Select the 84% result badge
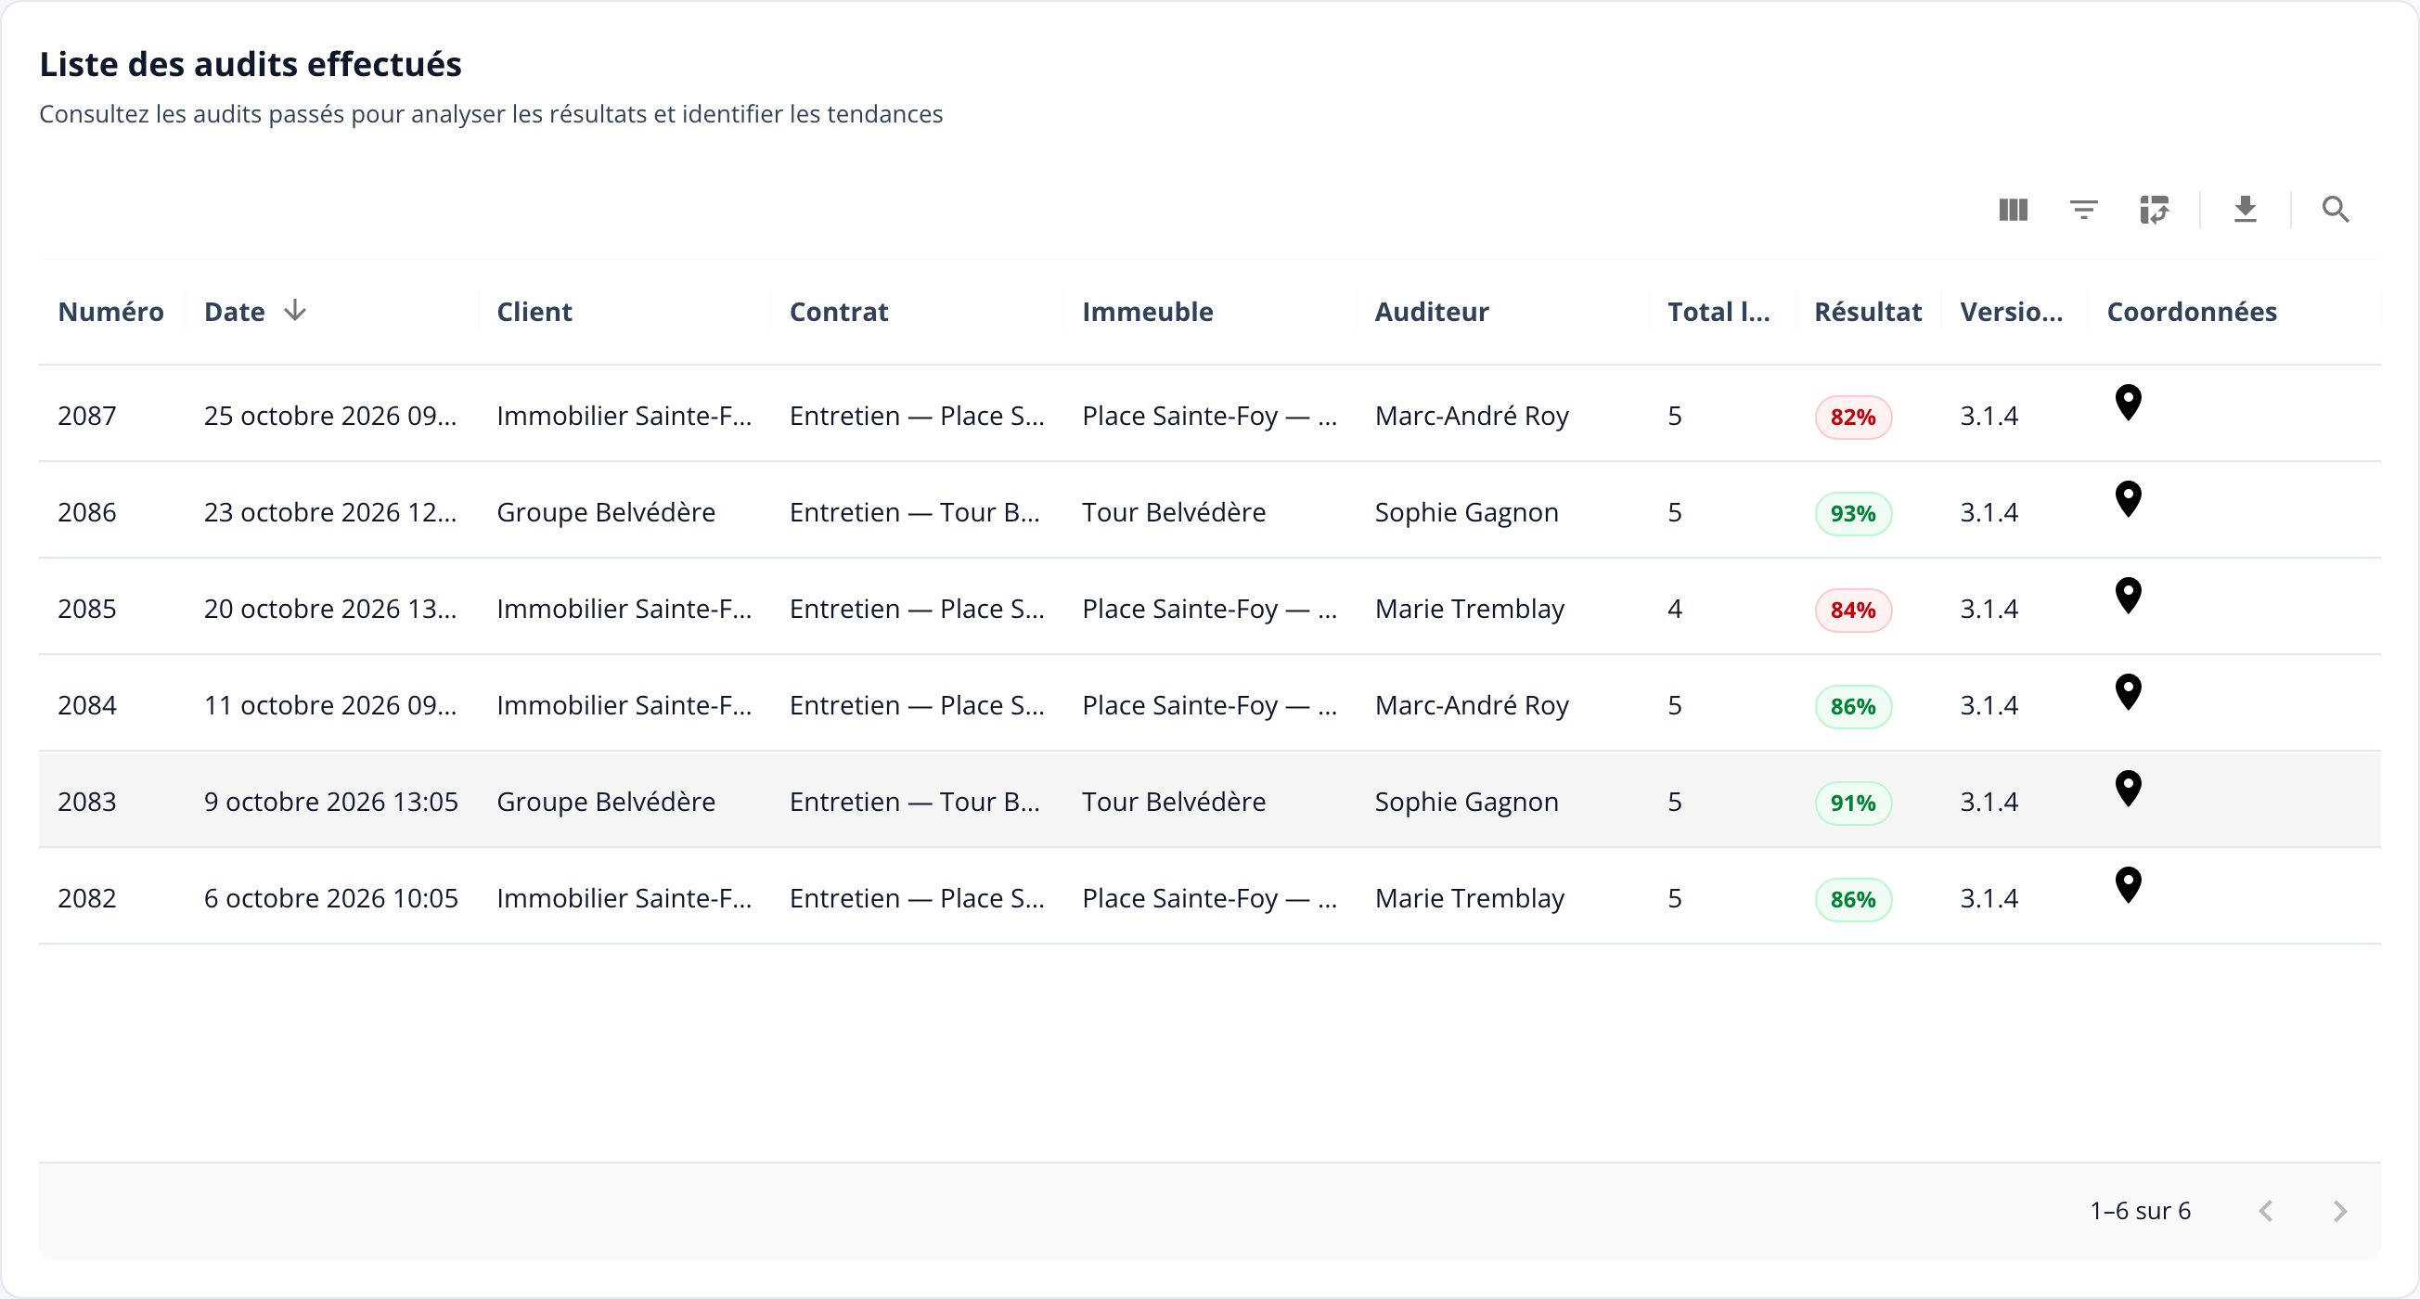The width and height of the screenshot is (2420, 1299). coord(1852,611)
